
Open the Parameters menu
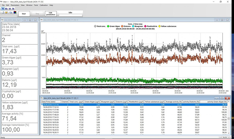[x=15, y=5]
